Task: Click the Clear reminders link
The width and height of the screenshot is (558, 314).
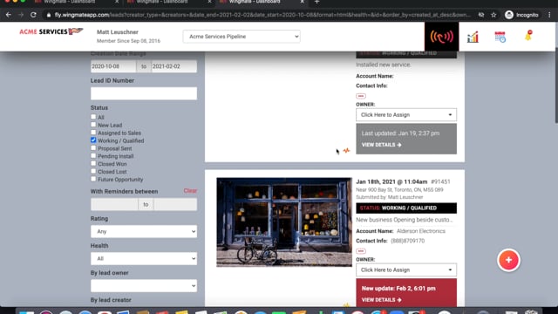Action: (x=190, y=191)
